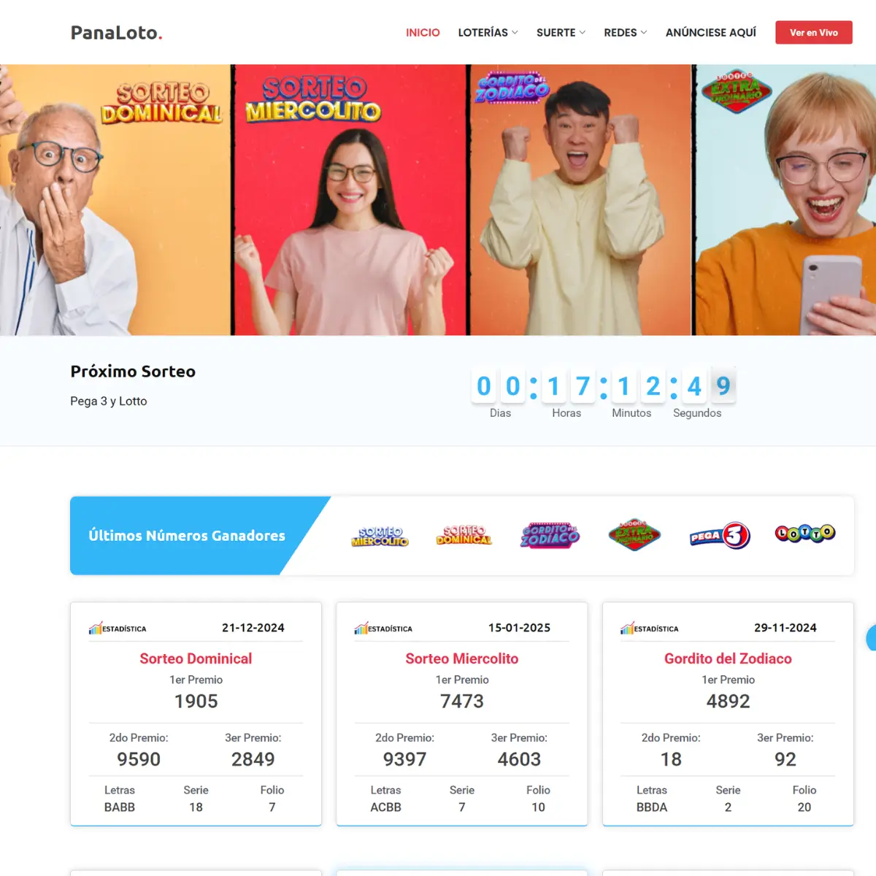Open Estadística icon on Sorteo Miercolito card
This screenshot has width=876, height=876.
383,628
